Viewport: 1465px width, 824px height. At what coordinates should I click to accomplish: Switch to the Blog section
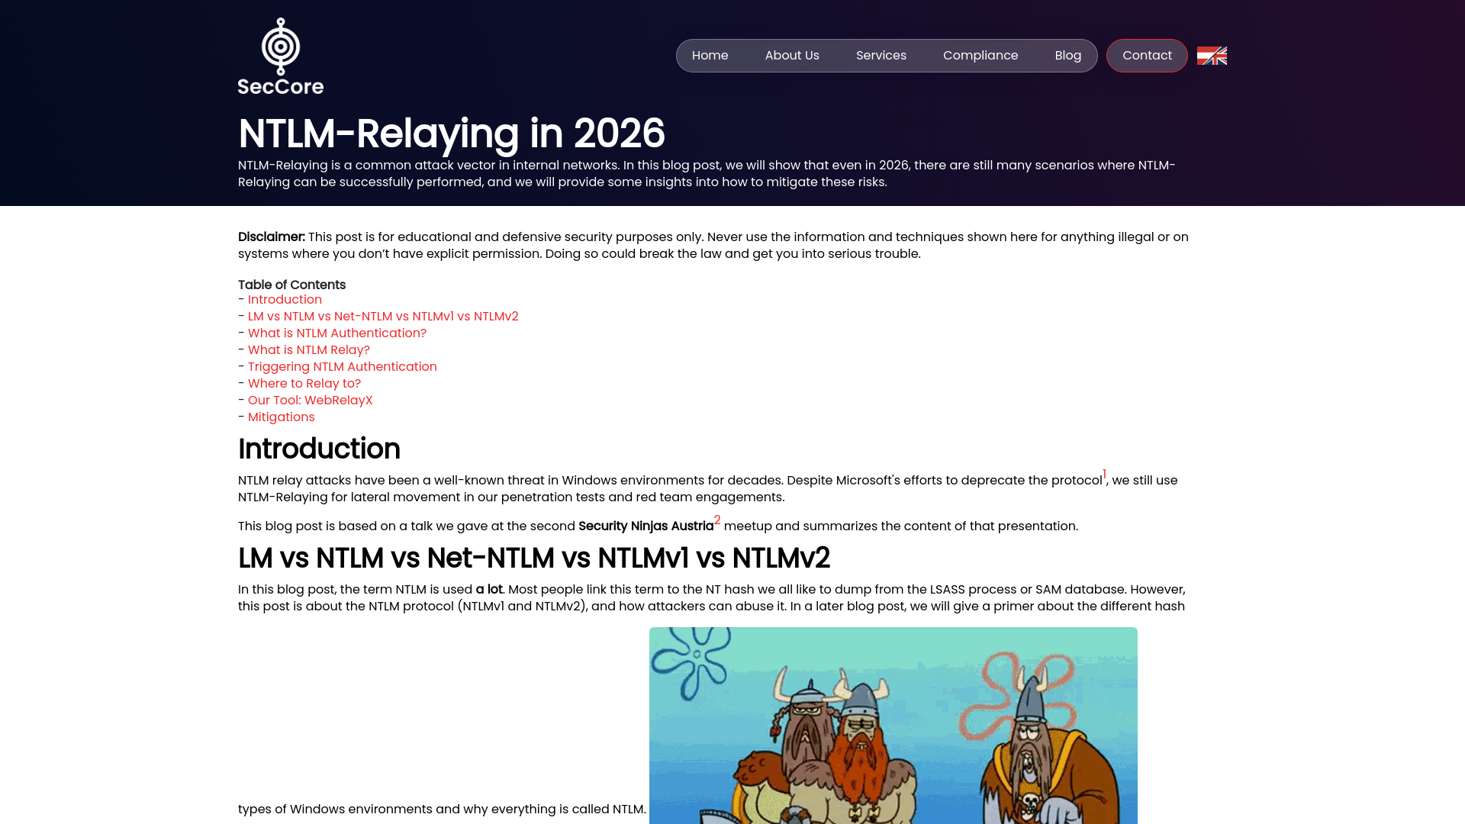point(1067,55)
